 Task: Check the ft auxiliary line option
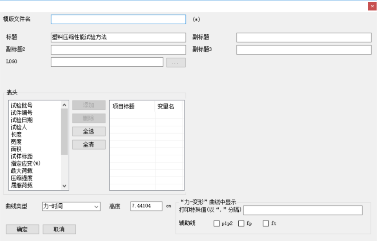[x=266, y=224]
